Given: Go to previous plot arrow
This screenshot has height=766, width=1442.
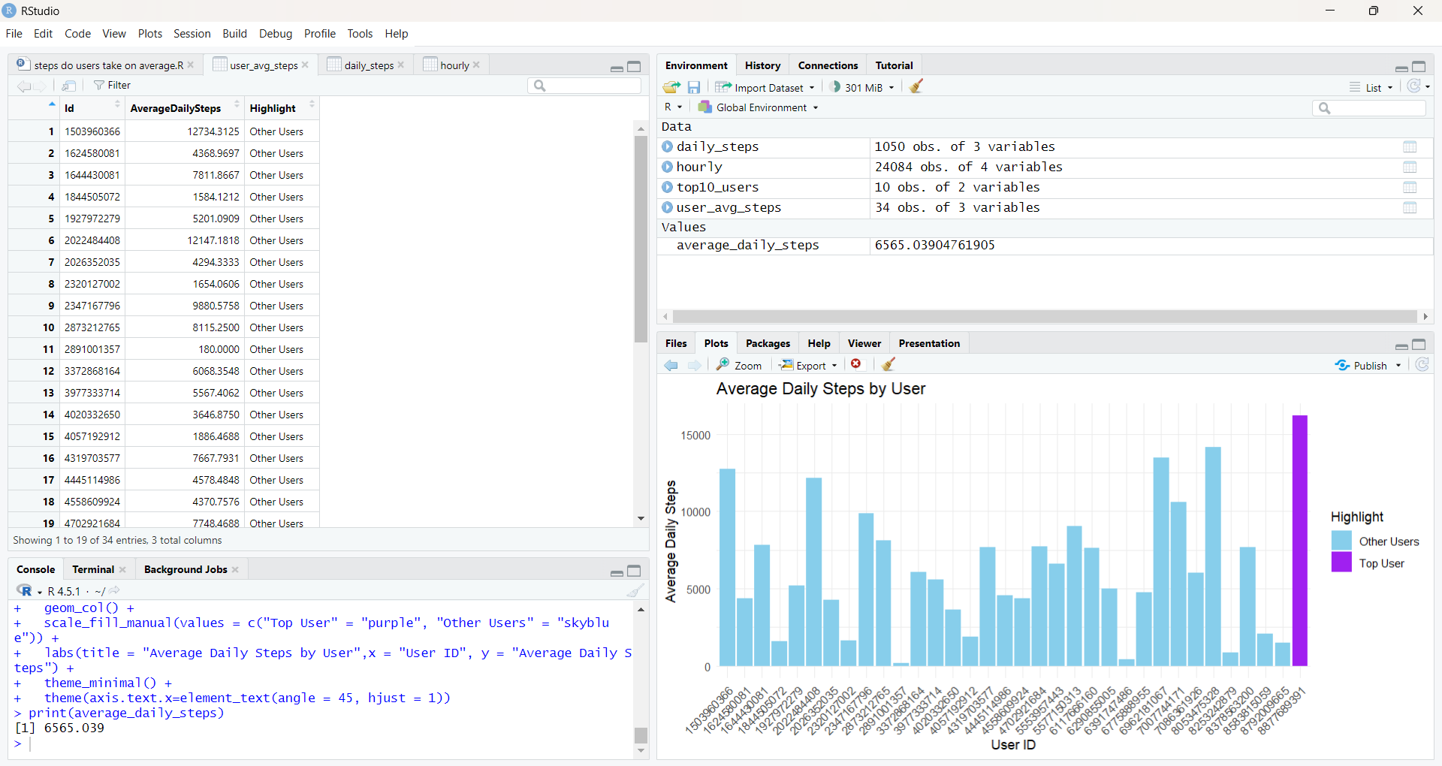Looking at the screenshot, I should tap(671, 365).
